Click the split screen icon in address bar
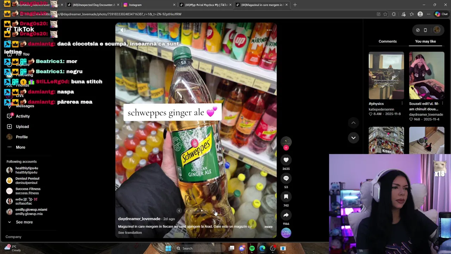Viewport: 451px width, 254px height. pyautogui.click(x=378, y=14)
